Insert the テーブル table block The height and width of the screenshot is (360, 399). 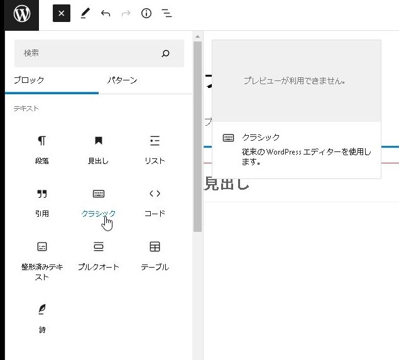(155, 254)
